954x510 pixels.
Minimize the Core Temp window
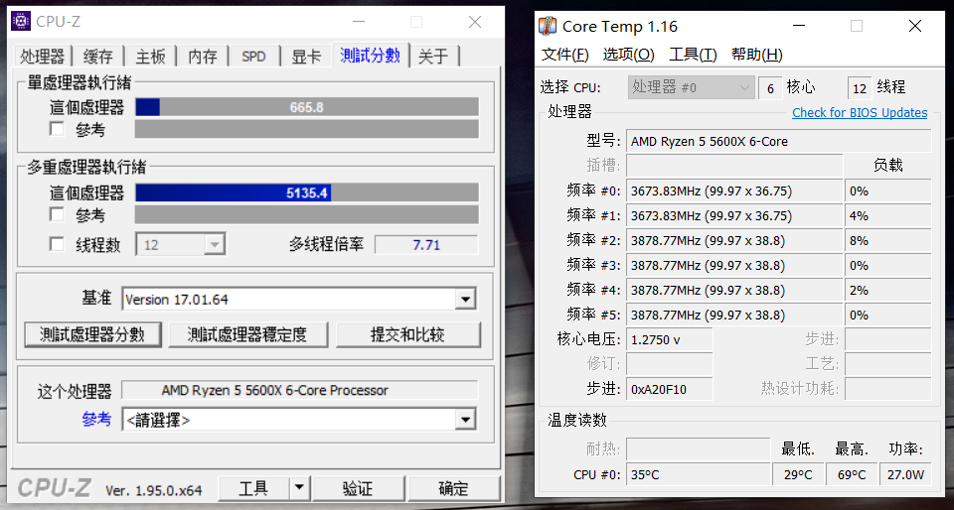798,26
